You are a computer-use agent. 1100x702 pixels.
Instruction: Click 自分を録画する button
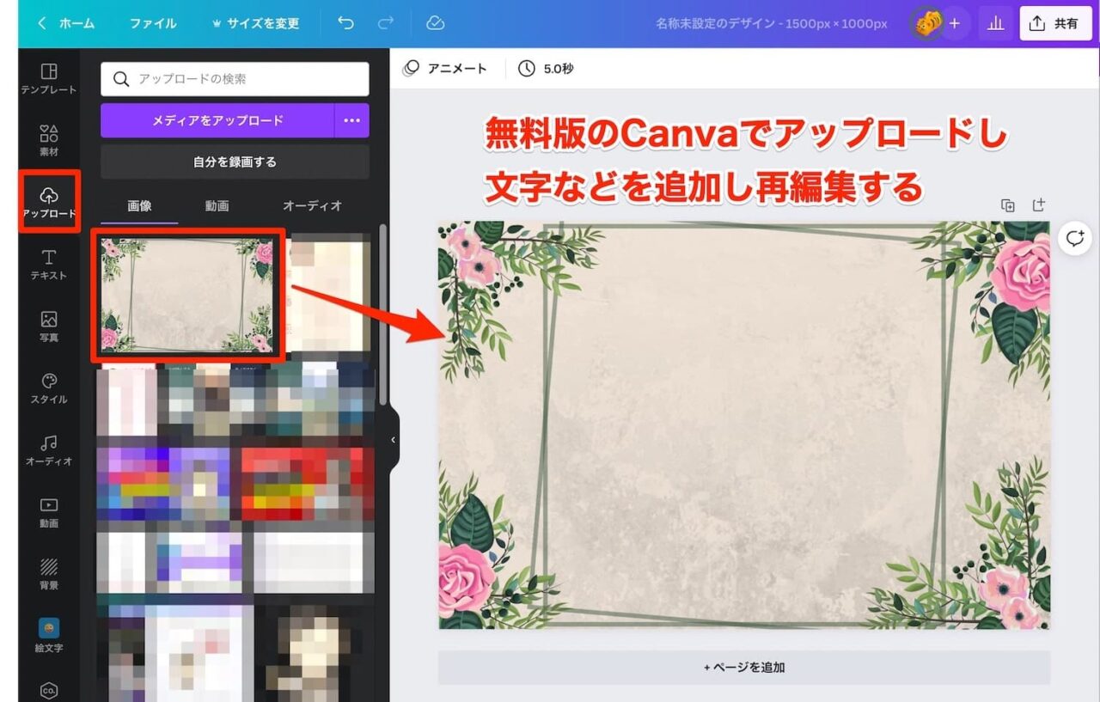point(235,162)
